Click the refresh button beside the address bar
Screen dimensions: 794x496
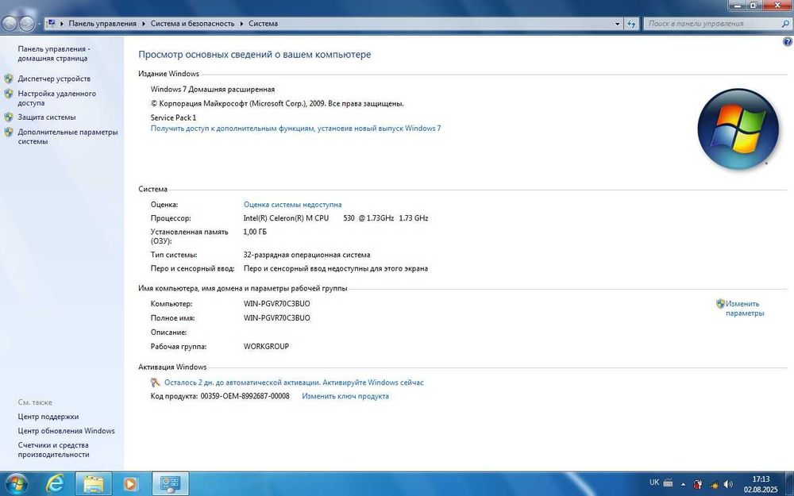click(631, 24)
